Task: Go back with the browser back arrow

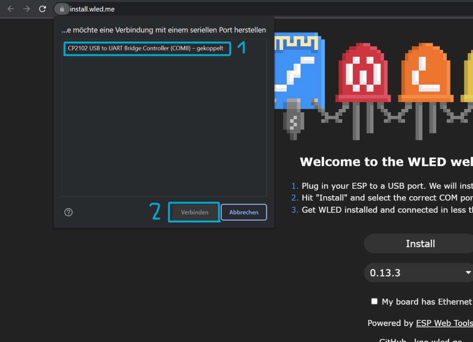Action: (x=11, y=9)
